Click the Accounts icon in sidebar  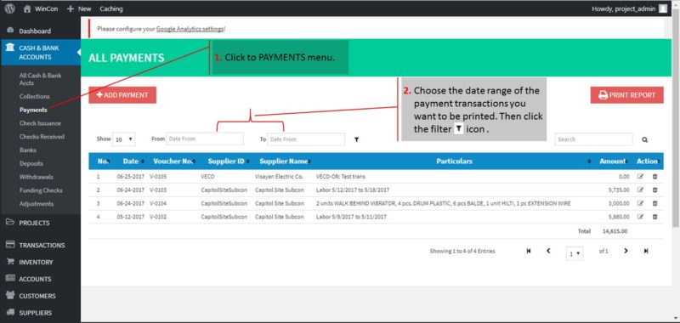[11, 279]
